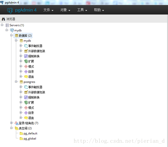Click the 语言 icon under postgres
Image resolution: width=168 pixels, height=147 pixels.
click(26, 118)
